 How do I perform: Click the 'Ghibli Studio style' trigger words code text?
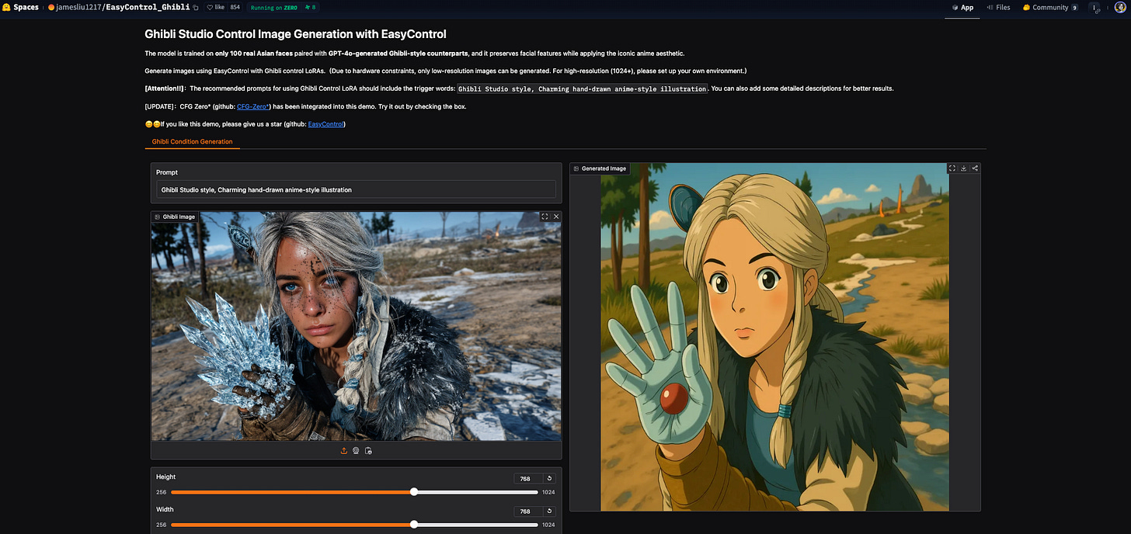pyautogui.click(x=583, y=88)
